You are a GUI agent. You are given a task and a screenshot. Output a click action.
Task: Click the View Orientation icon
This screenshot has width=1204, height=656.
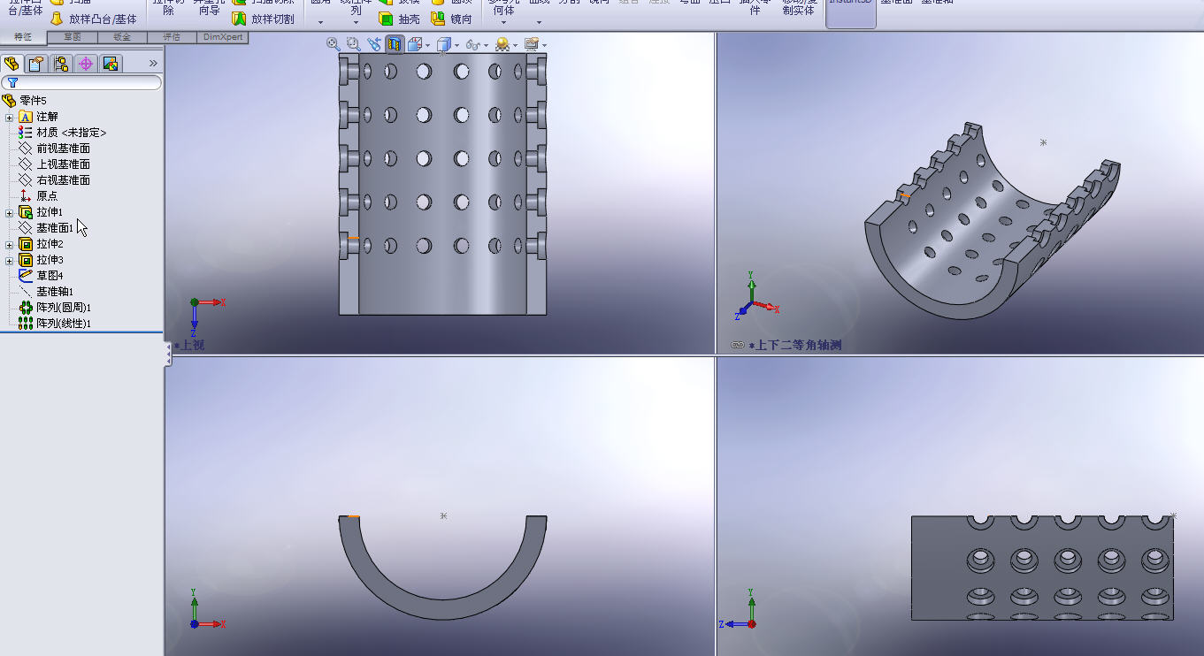(x=414, y=43)
